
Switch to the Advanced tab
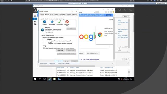pyautogui.click(x=75, y=15)
